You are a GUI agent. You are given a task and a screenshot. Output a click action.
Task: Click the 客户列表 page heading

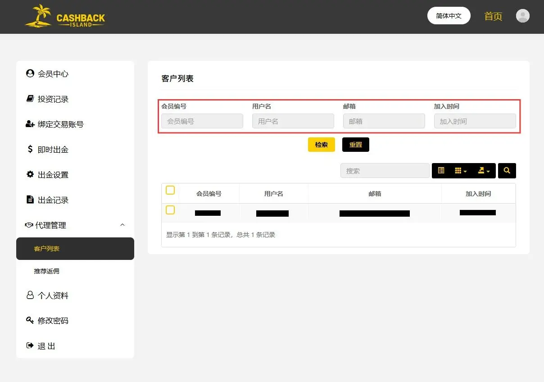pos(177,78)
